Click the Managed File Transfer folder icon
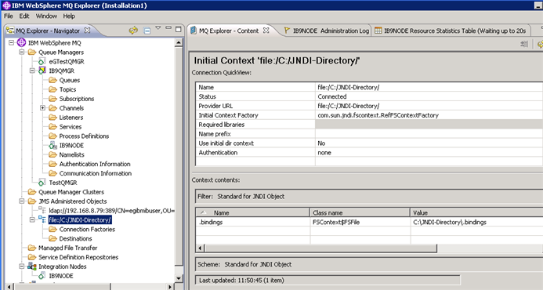 click(x=32, y=248)
